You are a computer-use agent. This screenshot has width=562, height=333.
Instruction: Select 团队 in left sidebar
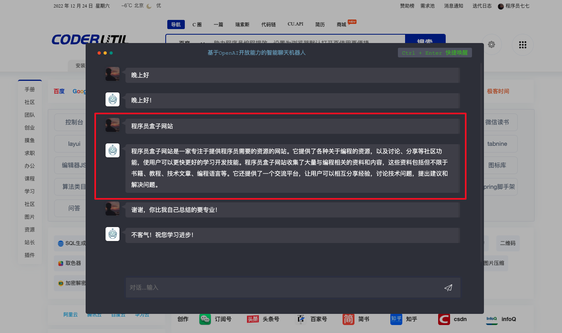point(29,115)
